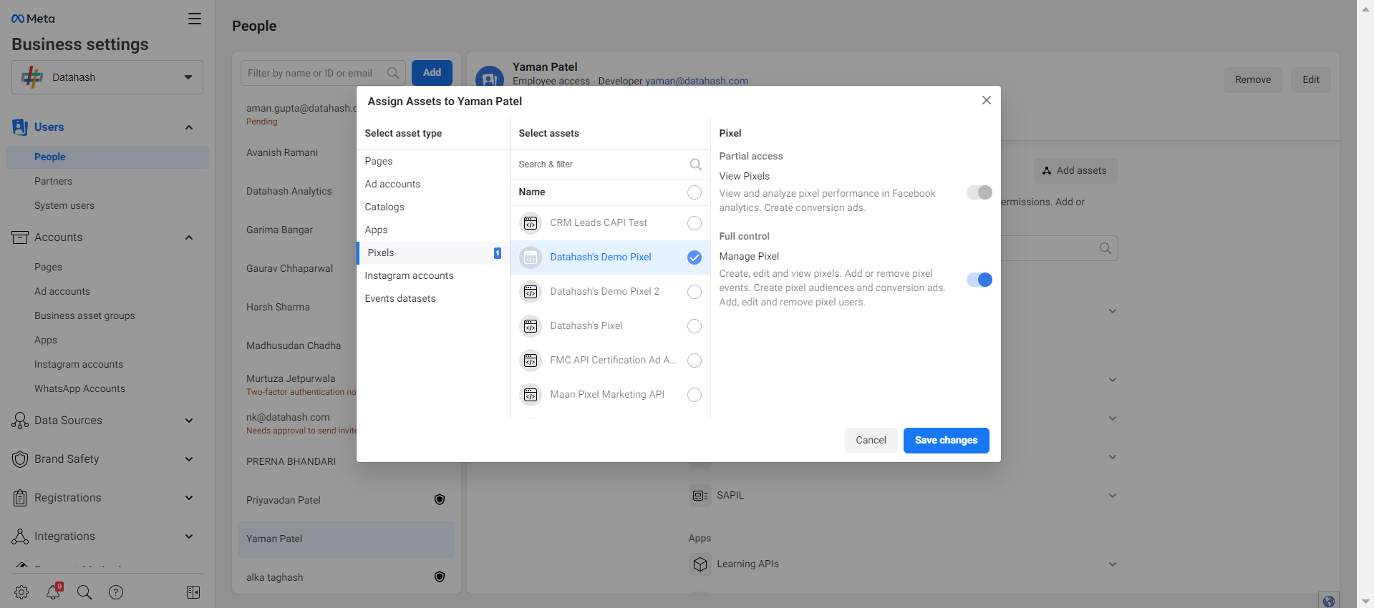1374x608 pixels.
Task: Check the CRM Leads CAPI Test pixel
Action: tap(695, 223)
